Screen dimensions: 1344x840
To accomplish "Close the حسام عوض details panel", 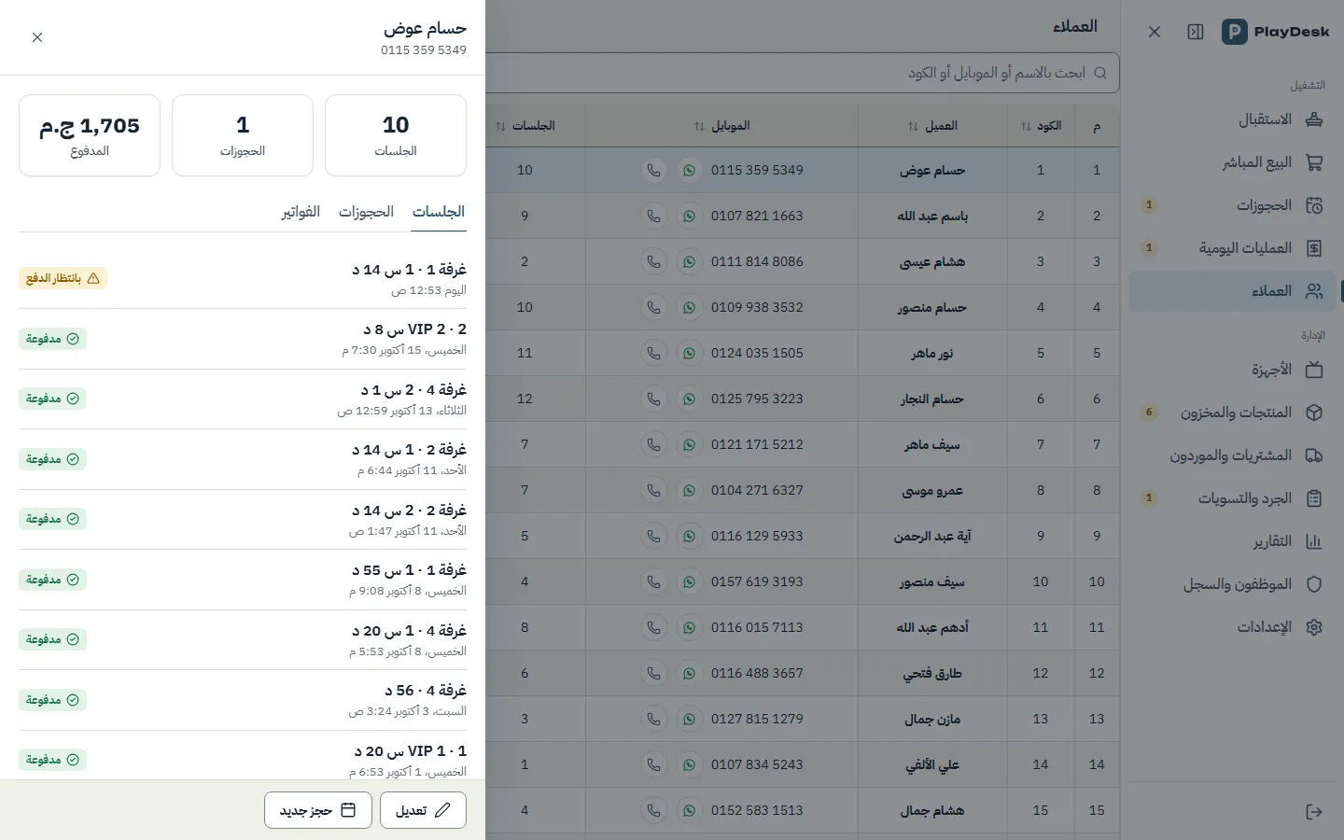I will (x=37, y=37).
